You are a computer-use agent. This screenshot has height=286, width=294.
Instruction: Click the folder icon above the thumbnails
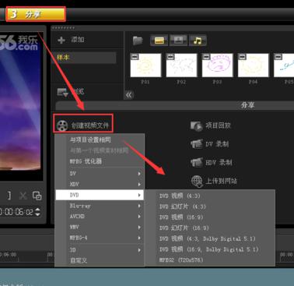coord(138,41)
